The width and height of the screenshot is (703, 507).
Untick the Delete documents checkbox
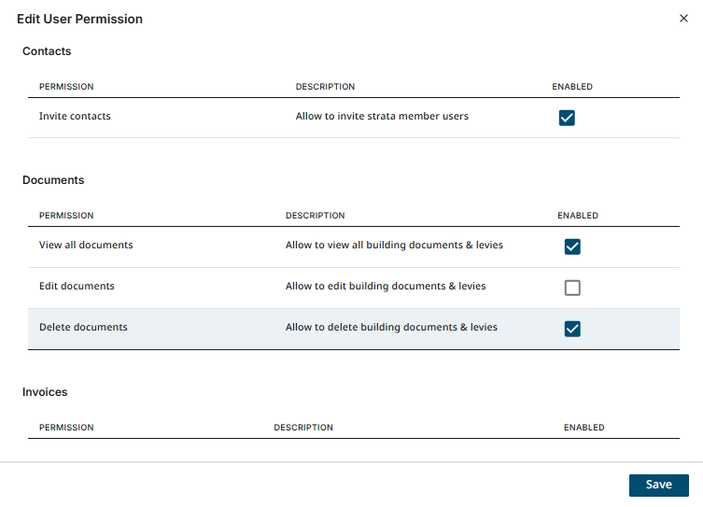click(x=572, y=329)
